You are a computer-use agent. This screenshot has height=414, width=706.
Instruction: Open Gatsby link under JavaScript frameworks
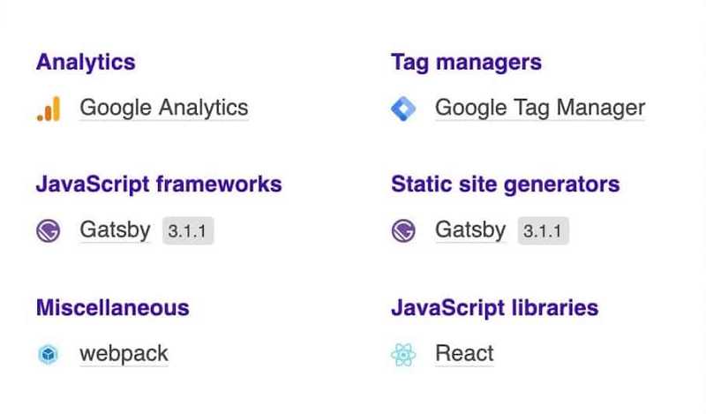click(x=115, y=230)
